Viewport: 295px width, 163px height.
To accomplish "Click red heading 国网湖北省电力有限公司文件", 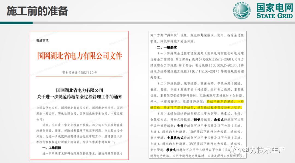I will (79, 56).
